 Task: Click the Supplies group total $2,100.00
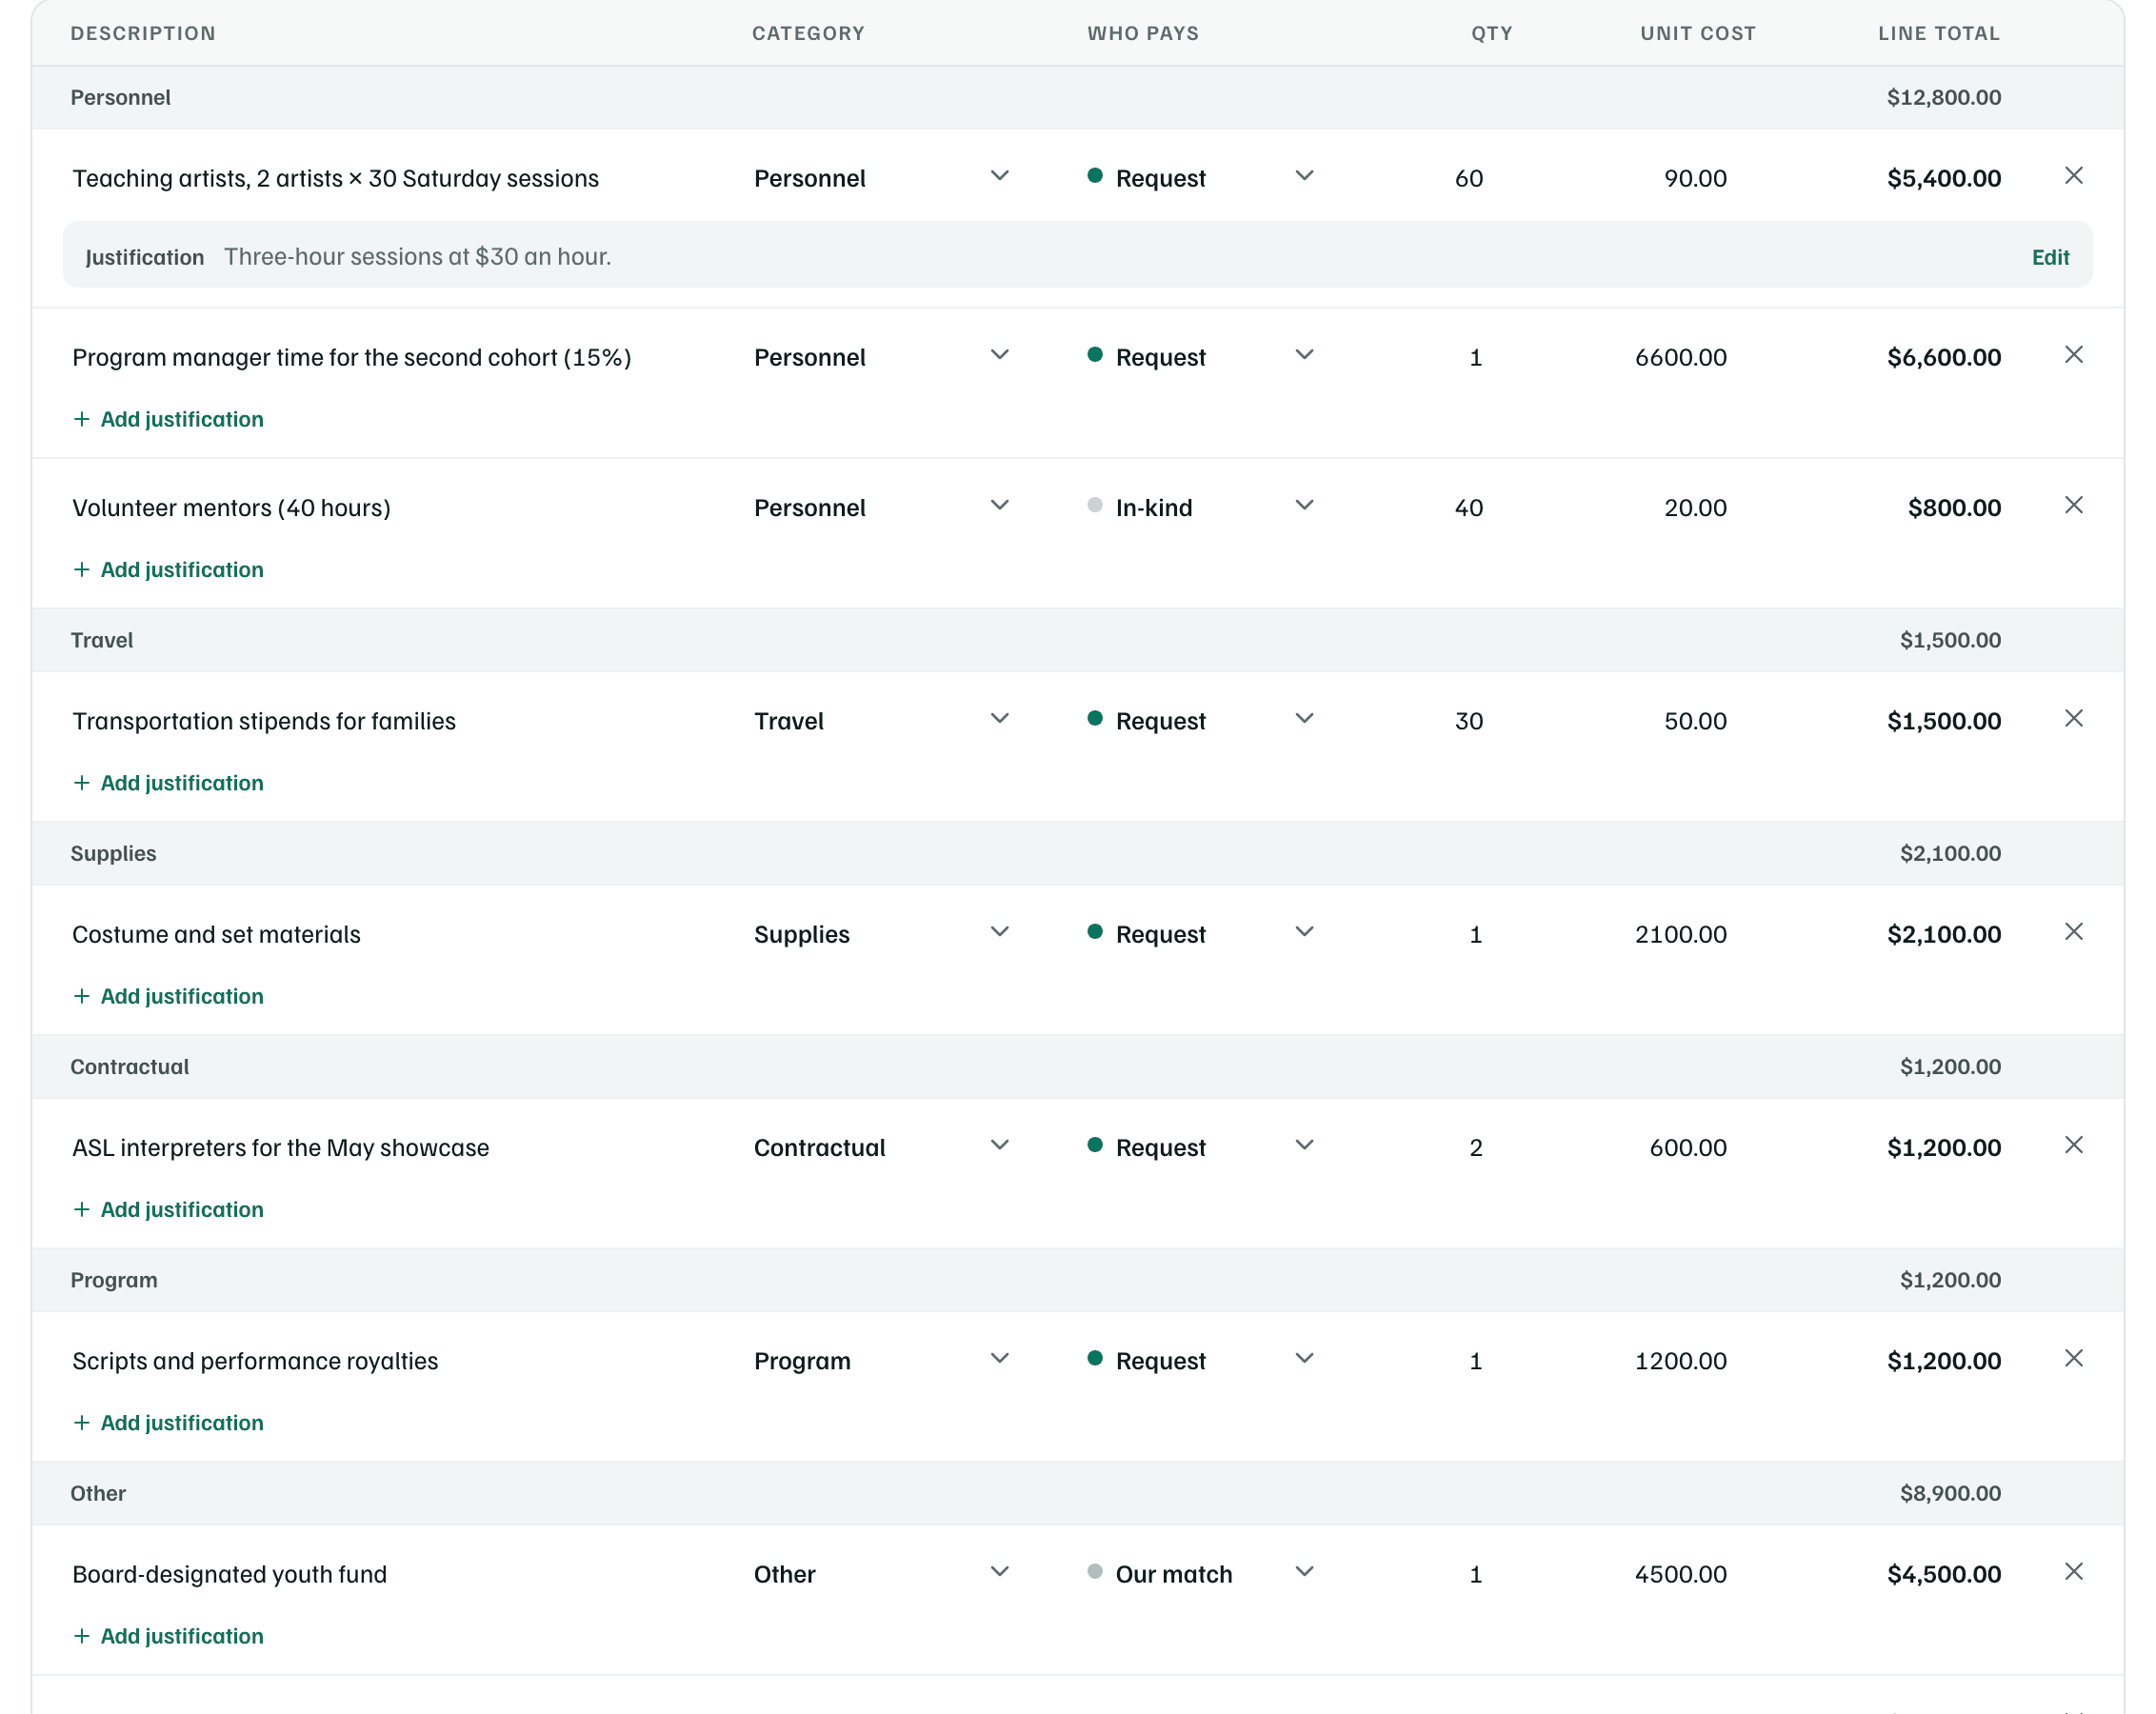point(1950,853)
